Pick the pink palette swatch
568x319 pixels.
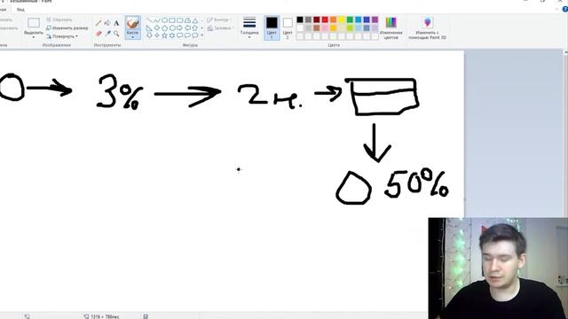tap(325, 27)
